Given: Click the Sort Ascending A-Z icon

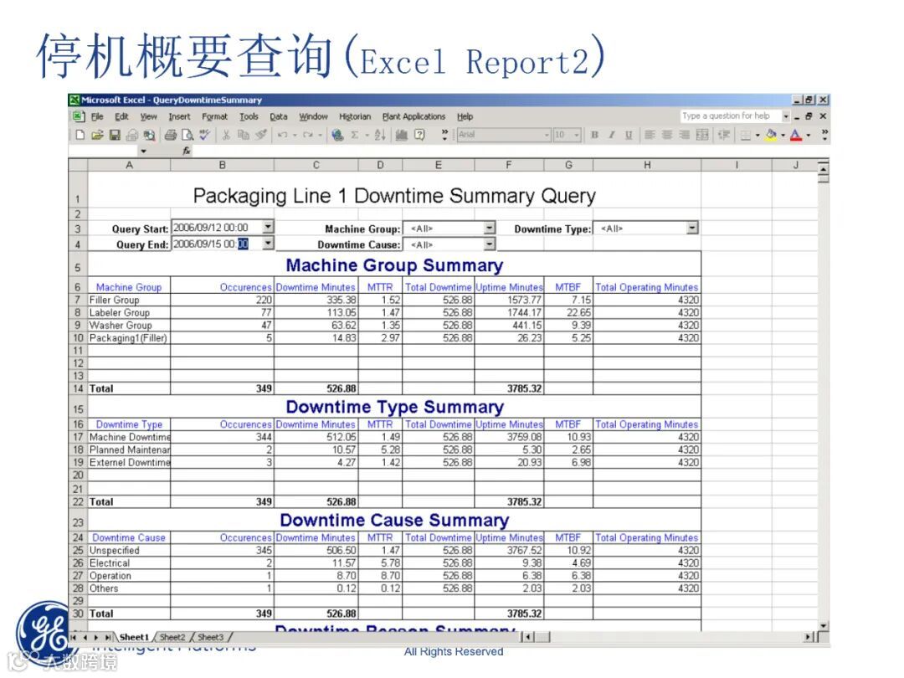Looking at the screenshot, I should [x=380, y=135].
